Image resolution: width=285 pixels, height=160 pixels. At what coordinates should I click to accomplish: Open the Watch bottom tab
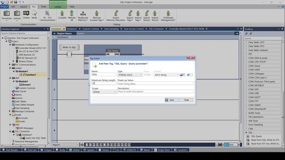pos(145,150)
